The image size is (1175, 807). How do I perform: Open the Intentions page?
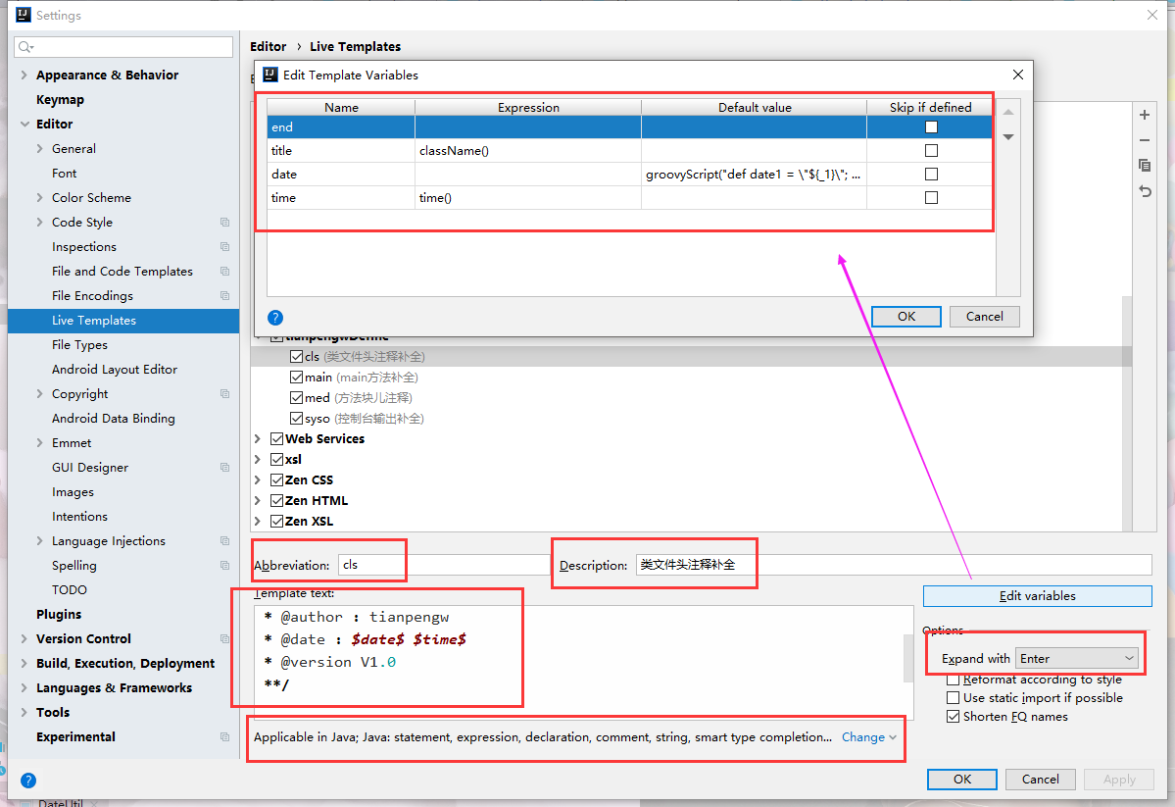pyautogui.click(x=79, y=516)
